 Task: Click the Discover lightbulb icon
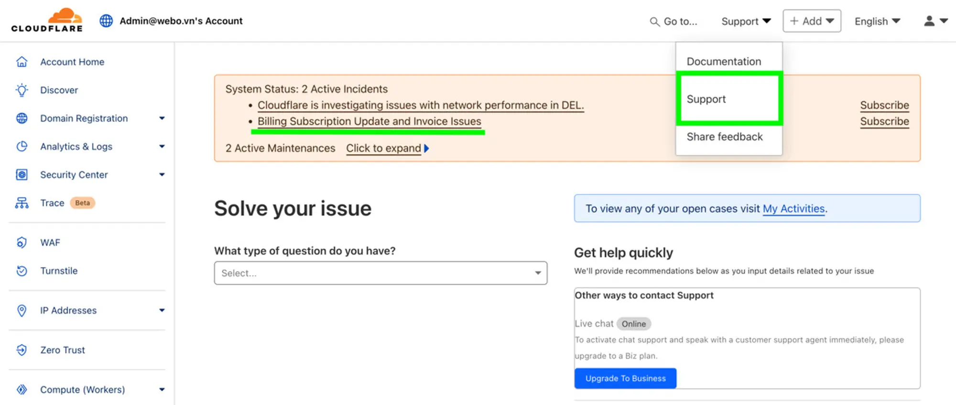pos(22,90)
